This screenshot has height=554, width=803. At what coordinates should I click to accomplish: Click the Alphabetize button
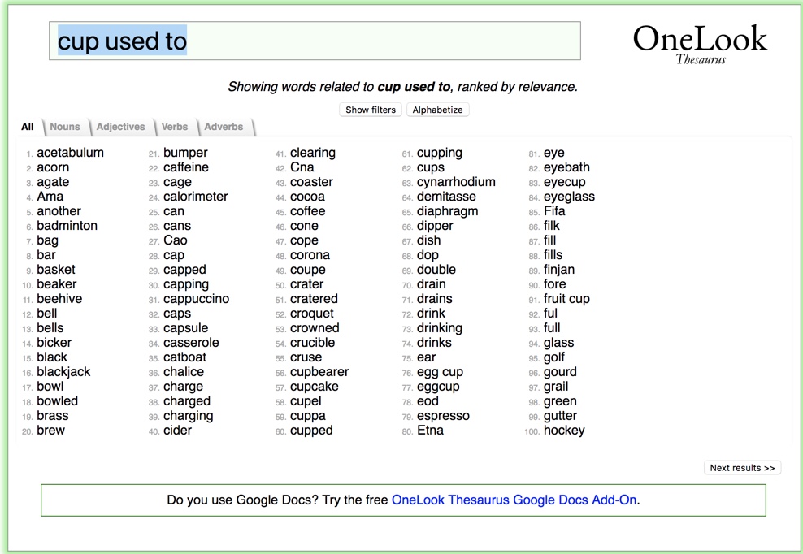(437, 110)
